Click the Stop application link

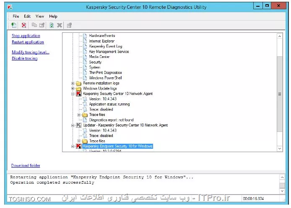[x=26, y=36]
